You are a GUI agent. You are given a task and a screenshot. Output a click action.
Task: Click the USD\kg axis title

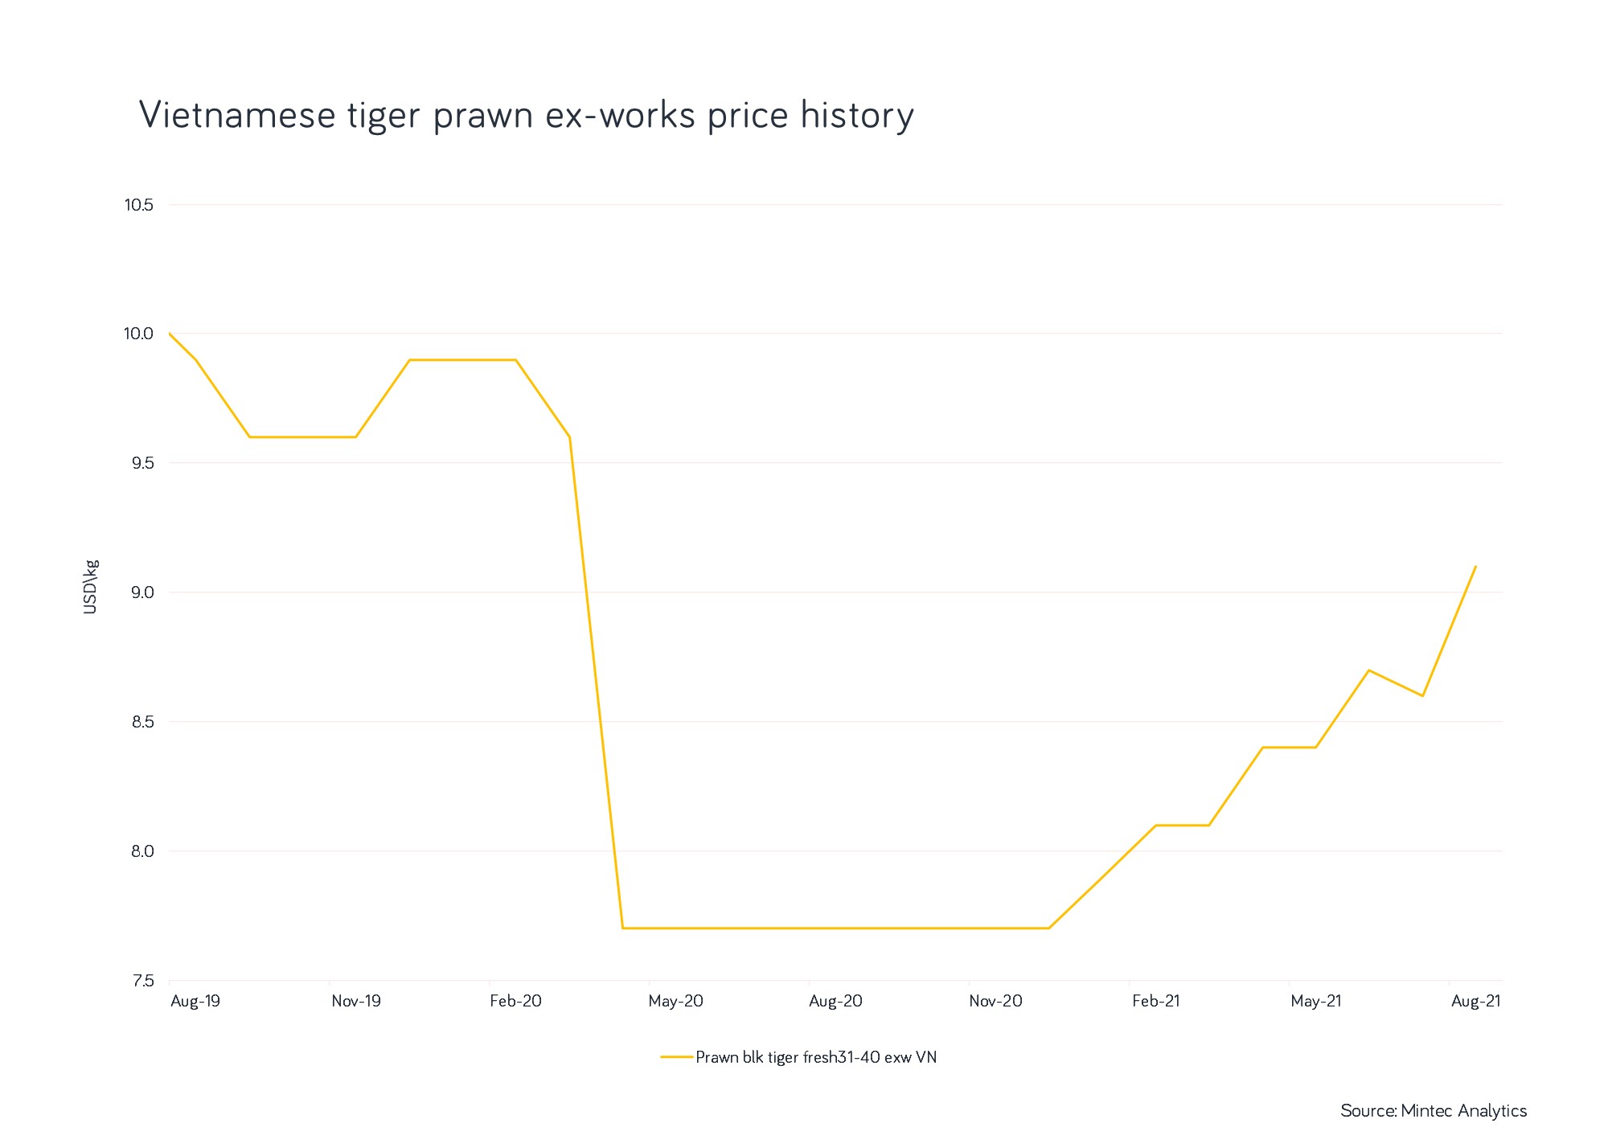click(90, 586)
